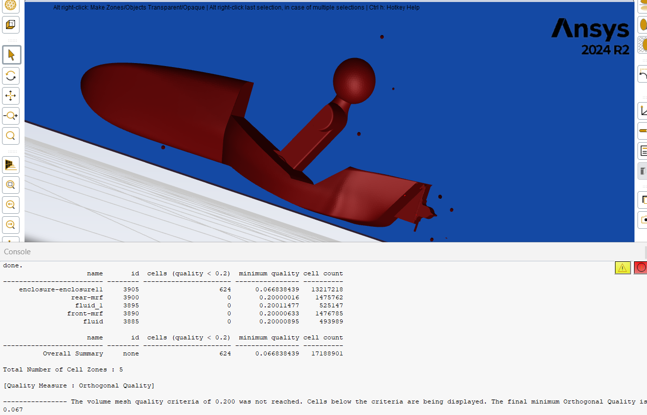Click the camera snapshot icon on right toolbar
The height and width of the screenshot is (415, 647).
point(642,220)
